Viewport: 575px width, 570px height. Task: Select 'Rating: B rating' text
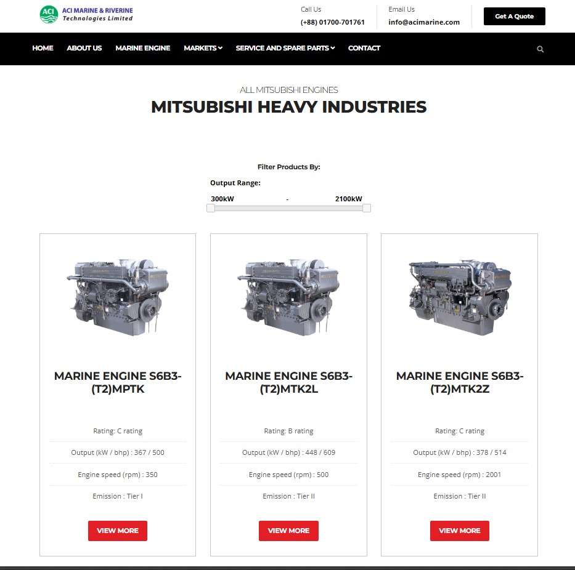[288, 431]
